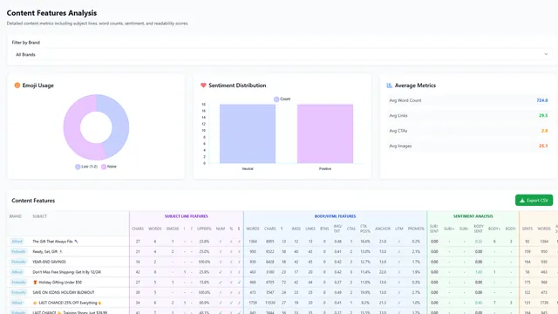Image resolution: width=558 pixels, height=314 pixels.
Task: Click the download icon in Export CSV
Action: 522,201
